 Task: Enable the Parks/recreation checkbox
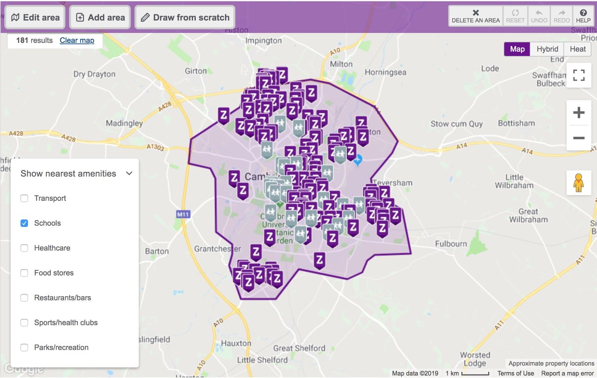click(24, 347)
